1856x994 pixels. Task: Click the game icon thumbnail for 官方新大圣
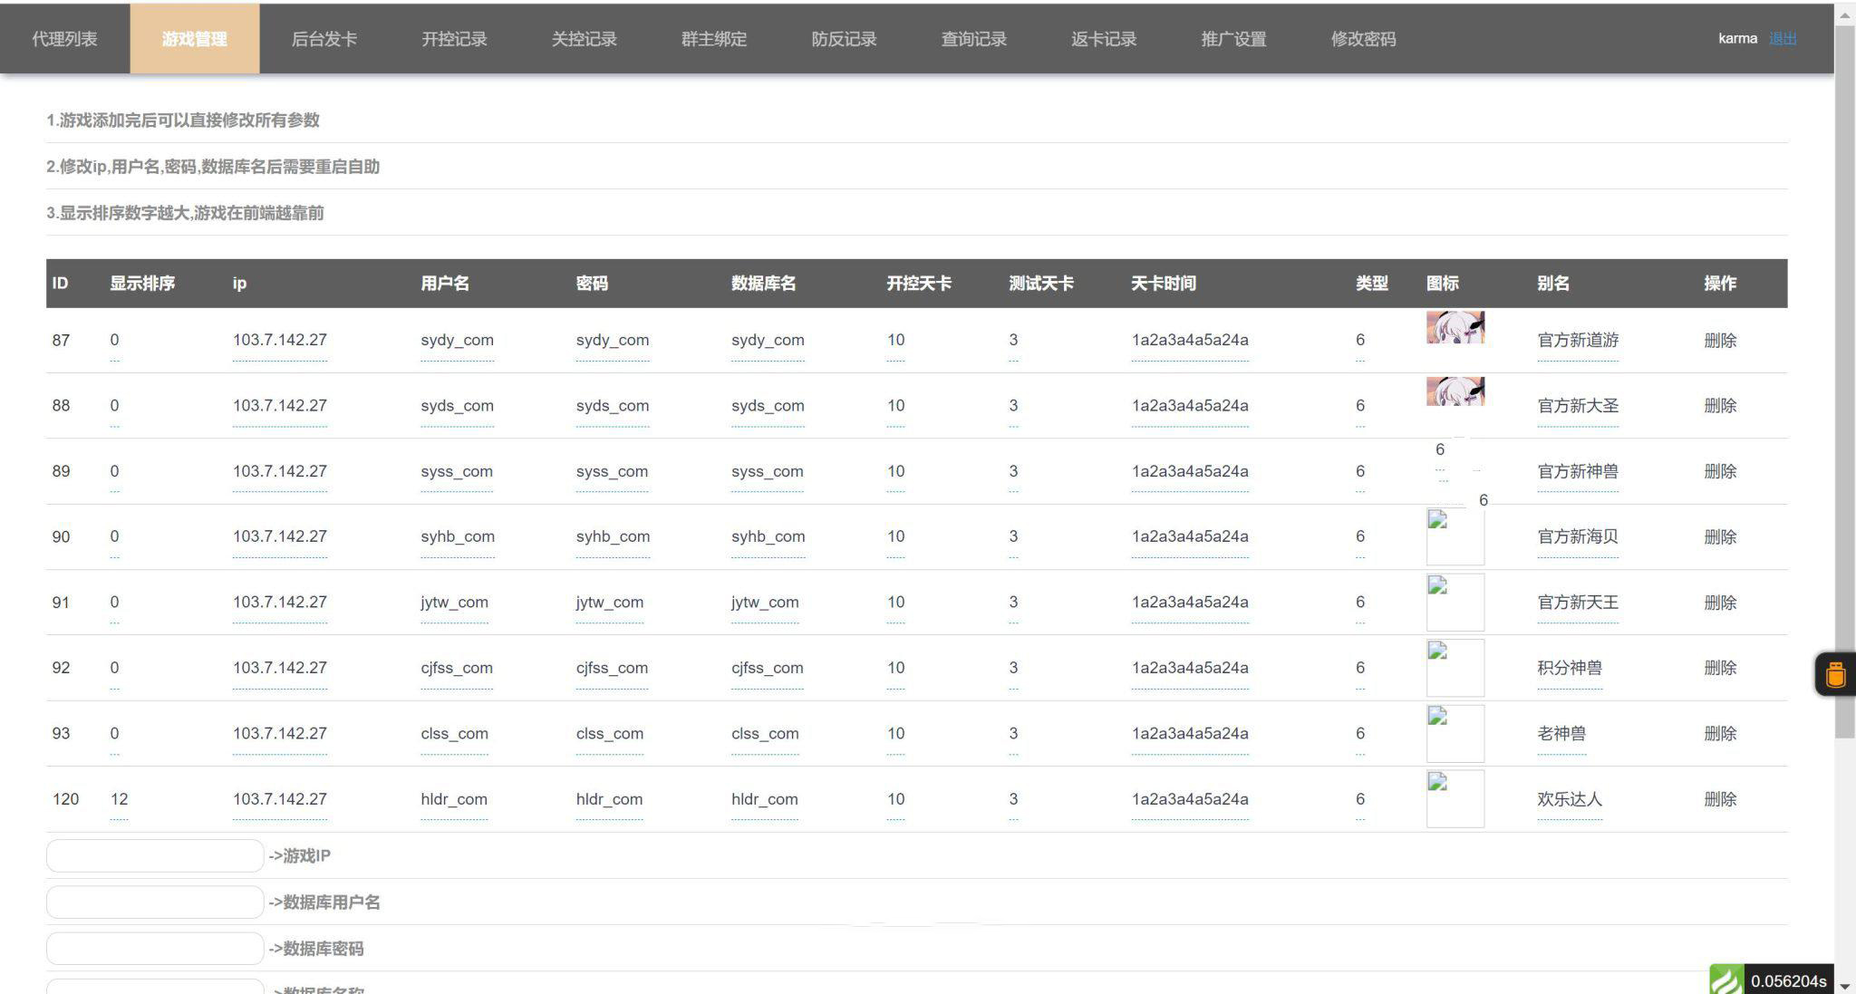tap(1455, 391)
